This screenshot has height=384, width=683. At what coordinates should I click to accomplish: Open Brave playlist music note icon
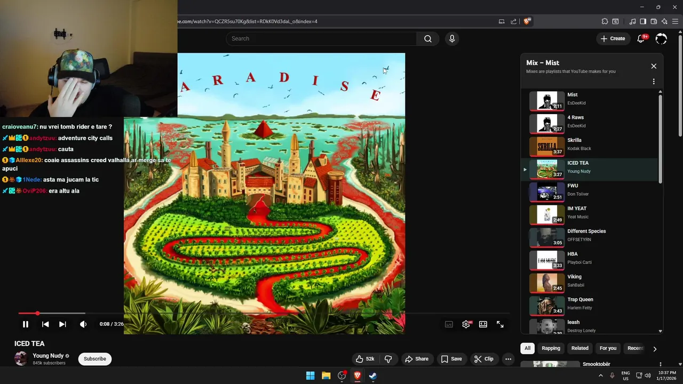pos(632,21)
